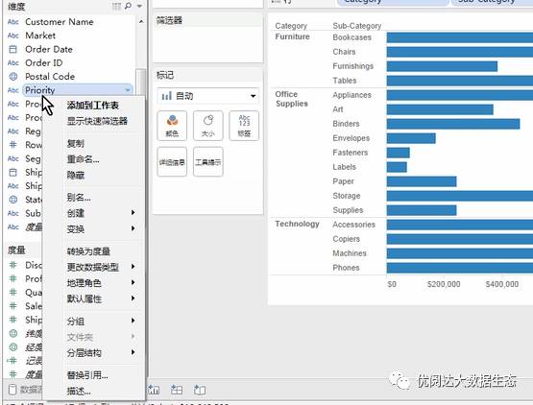Viewport: 533px width, 405px height.
Task: Click the State globe icon
Action: click(12, 200)
